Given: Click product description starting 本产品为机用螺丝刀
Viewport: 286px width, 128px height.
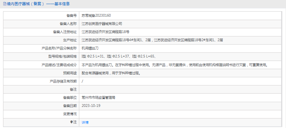Looking at the screenshot, I should [175, 65].
